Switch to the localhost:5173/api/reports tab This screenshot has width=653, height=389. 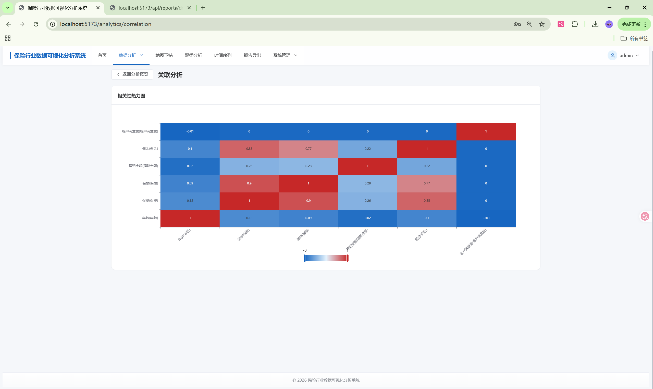tap(150, 8)
